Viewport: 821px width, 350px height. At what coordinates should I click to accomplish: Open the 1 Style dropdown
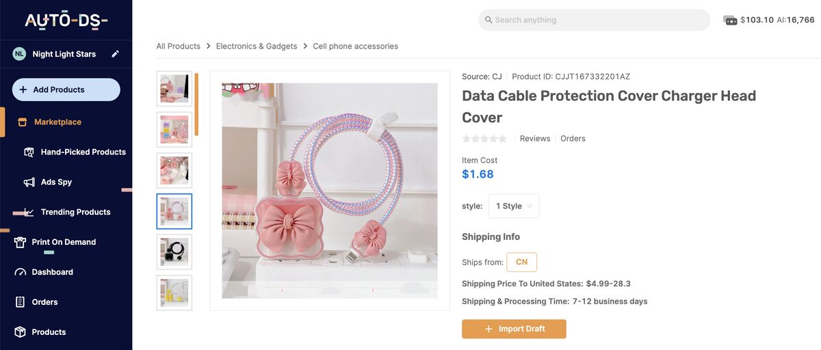tap(514, 206)
